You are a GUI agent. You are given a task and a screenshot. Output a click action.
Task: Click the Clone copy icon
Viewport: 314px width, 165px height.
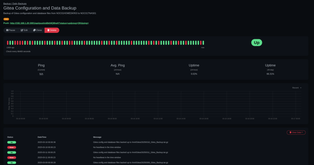tap(34, 30)
